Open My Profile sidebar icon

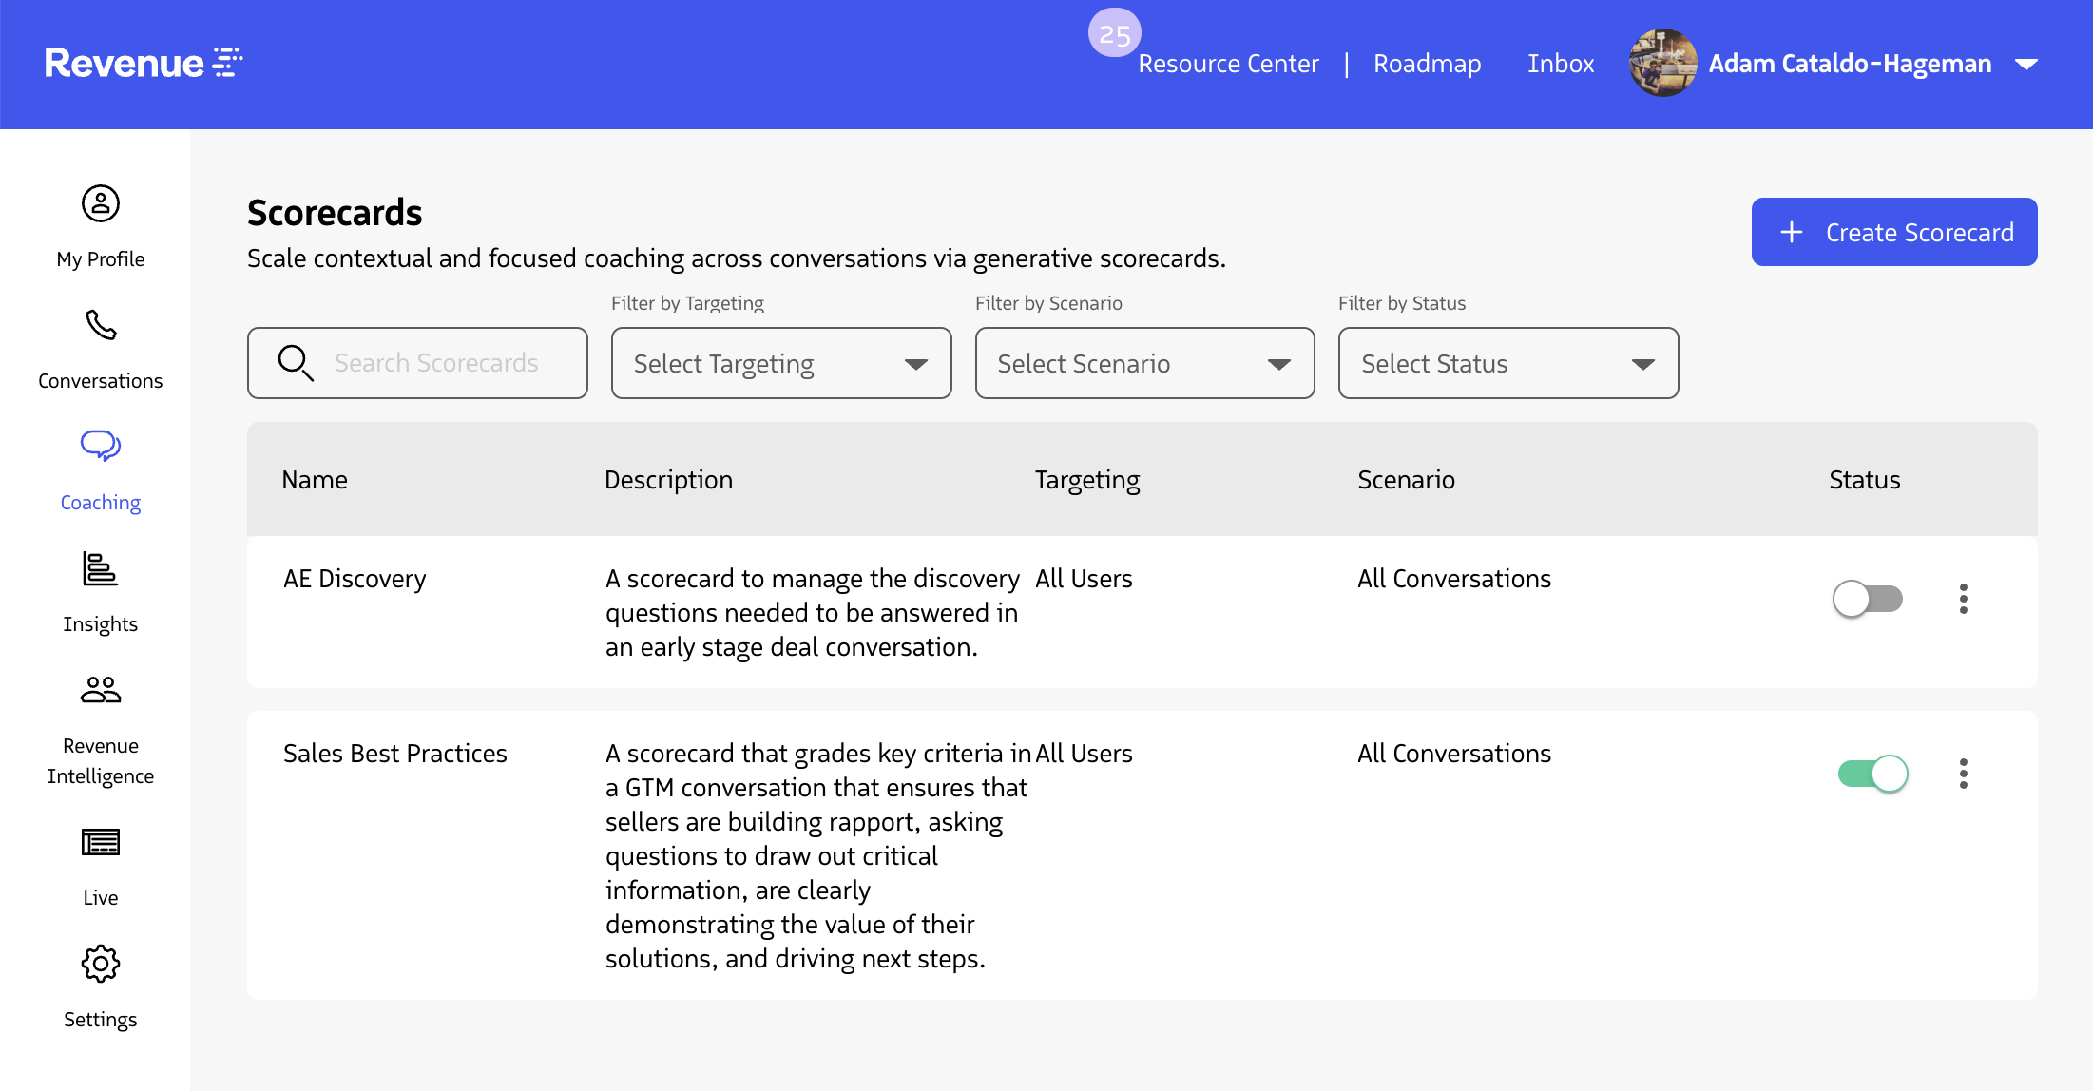click(x=101, y=204)
